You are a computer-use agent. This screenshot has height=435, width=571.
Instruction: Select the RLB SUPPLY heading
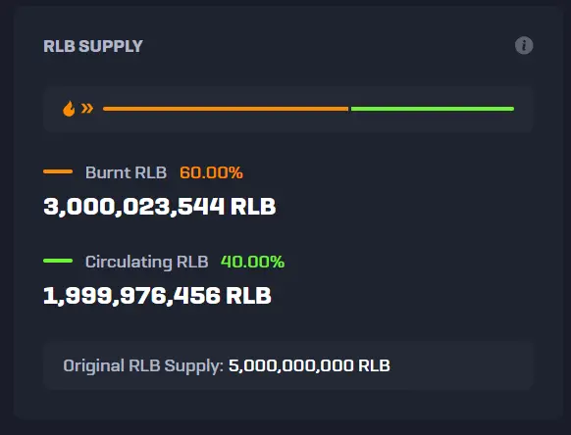(x=93, y=46)
